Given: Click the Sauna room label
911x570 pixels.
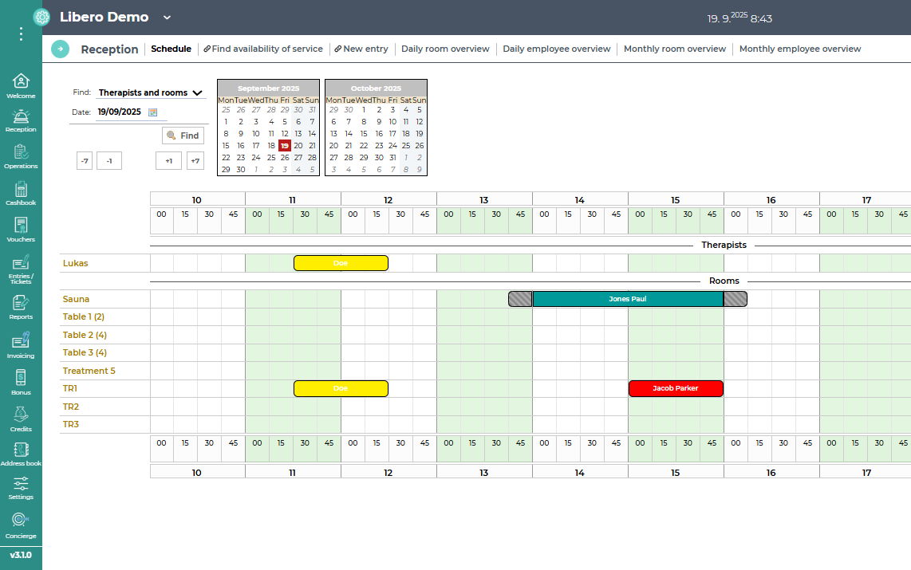Looking at the screenshot, I should point(76,299).
